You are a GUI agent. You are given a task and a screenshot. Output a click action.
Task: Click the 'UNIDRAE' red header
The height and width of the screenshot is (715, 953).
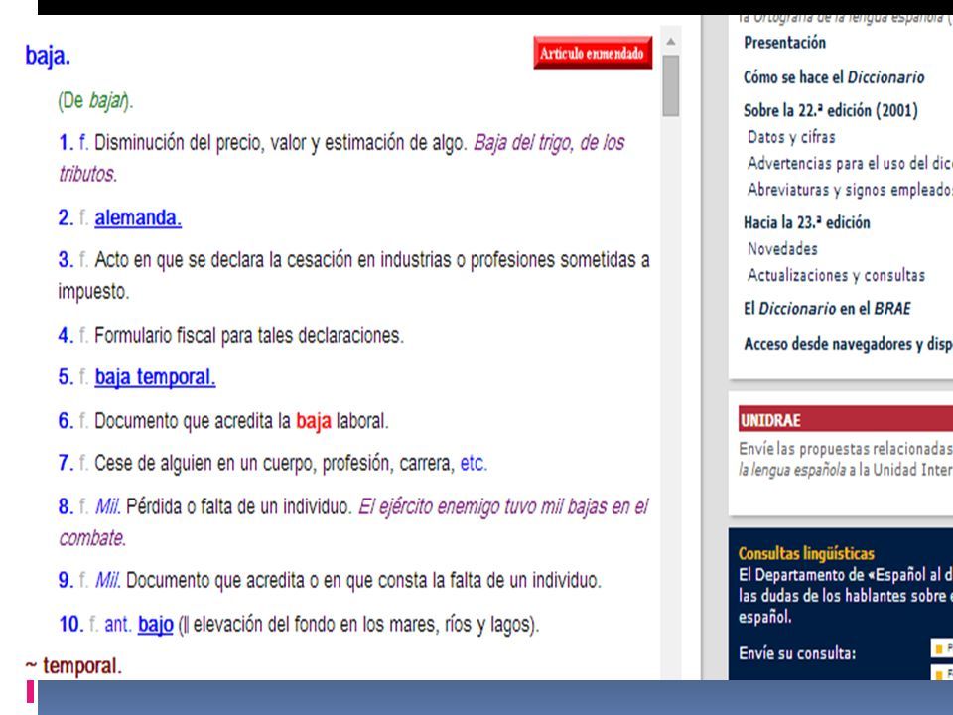[x=846, y=420]
